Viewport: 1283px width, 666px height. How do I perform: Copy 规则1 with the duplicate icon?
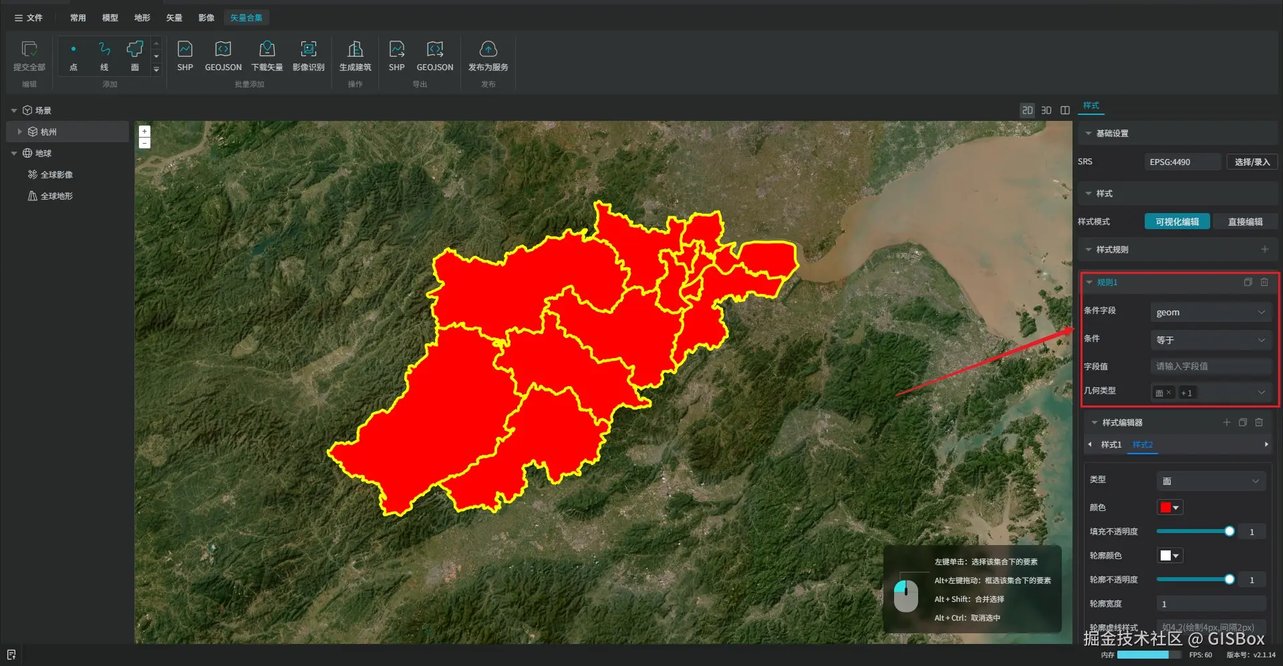pyautogui.click(x=1248, y=283)
